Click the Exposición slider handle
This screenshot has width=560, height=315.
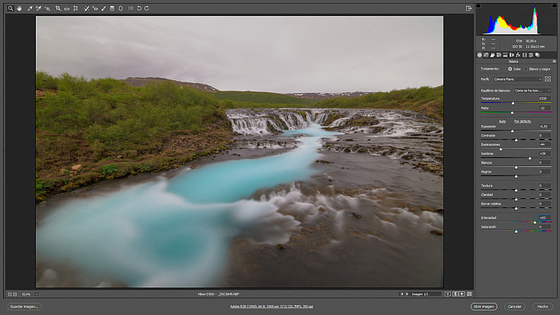tap(512, 131)
